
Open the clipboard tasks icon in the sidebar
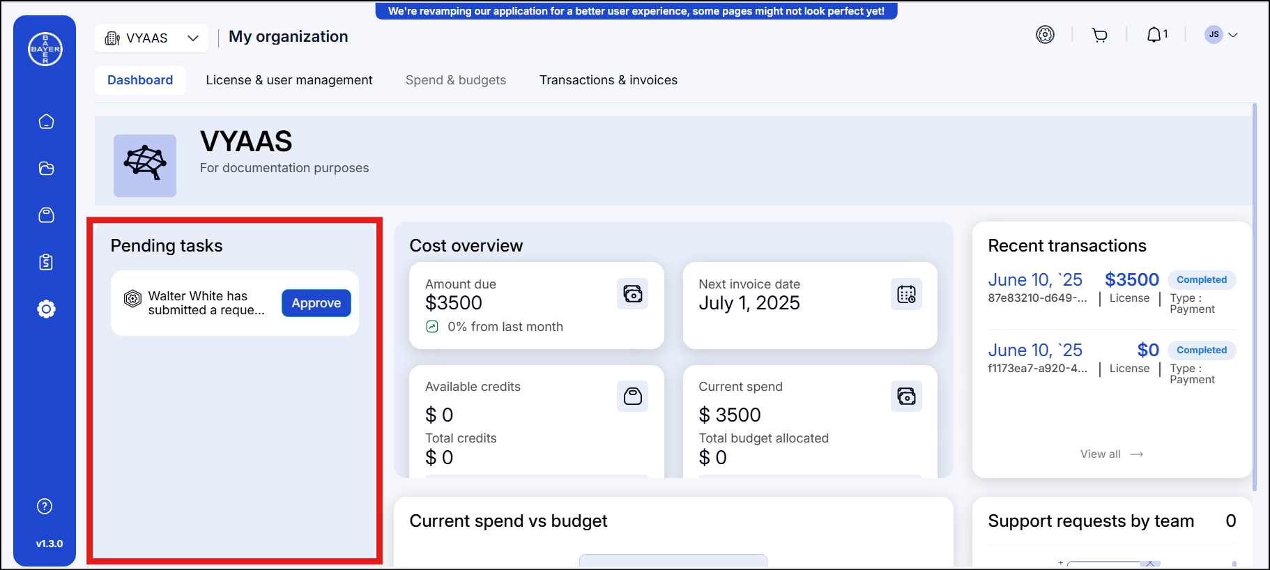[x=46, y=262]
